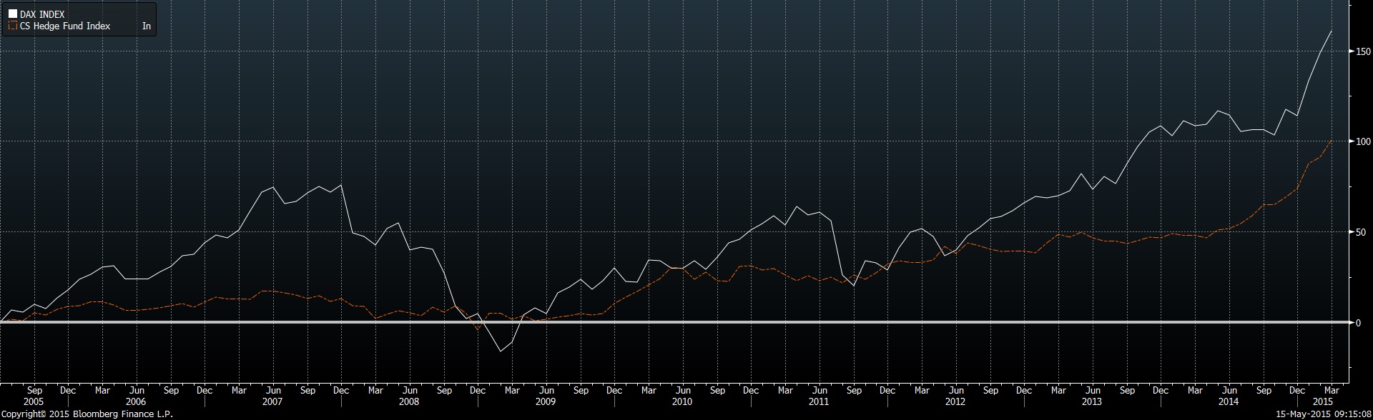Image resolution: width=1373 pixels, height=420 pixels.
Task: Click the white DAX INDEX legend swatch
Action: tap(13, 14)
